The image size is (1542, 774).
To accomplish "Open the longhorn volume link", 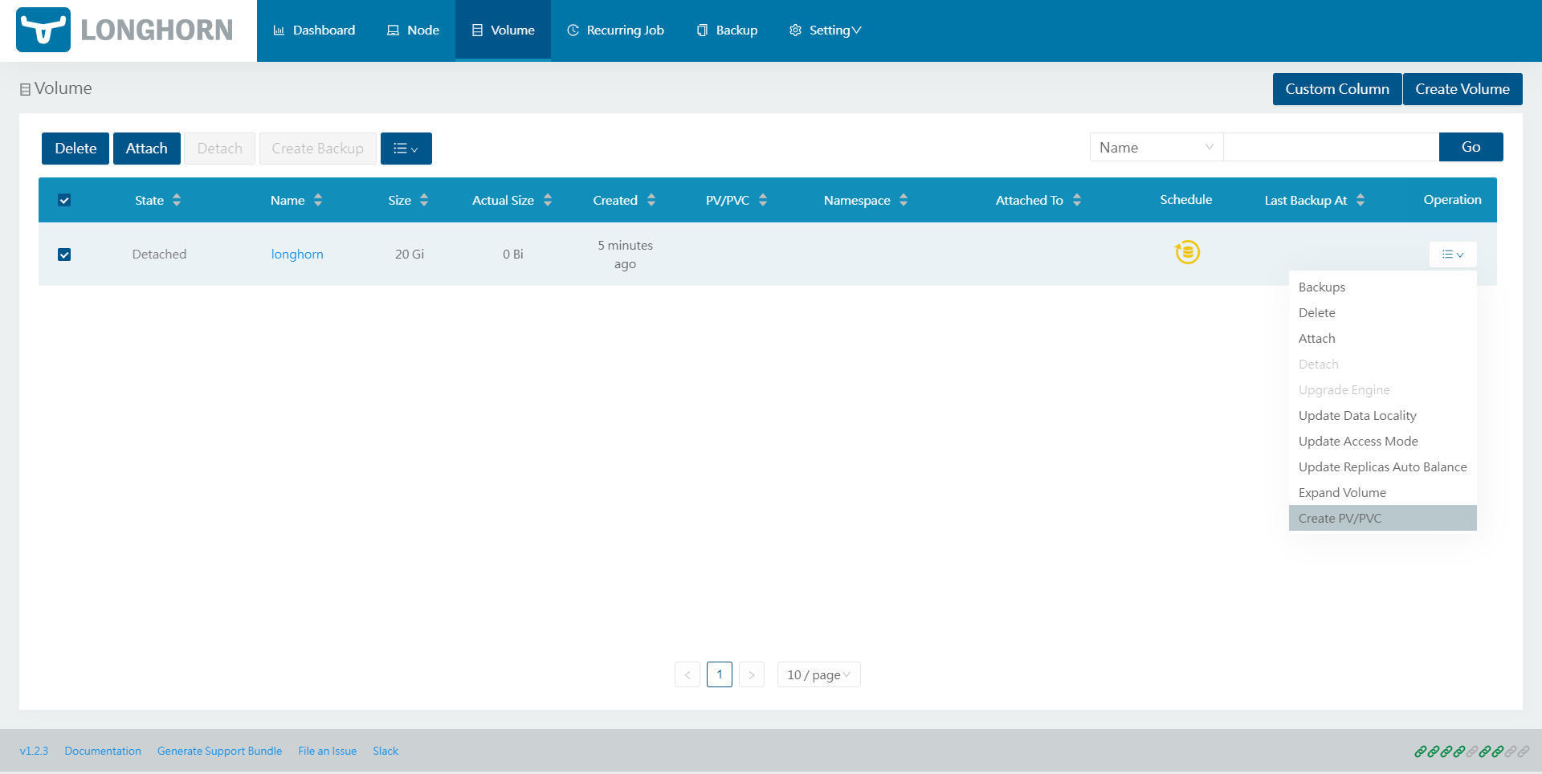I will [x=297, y=255].
